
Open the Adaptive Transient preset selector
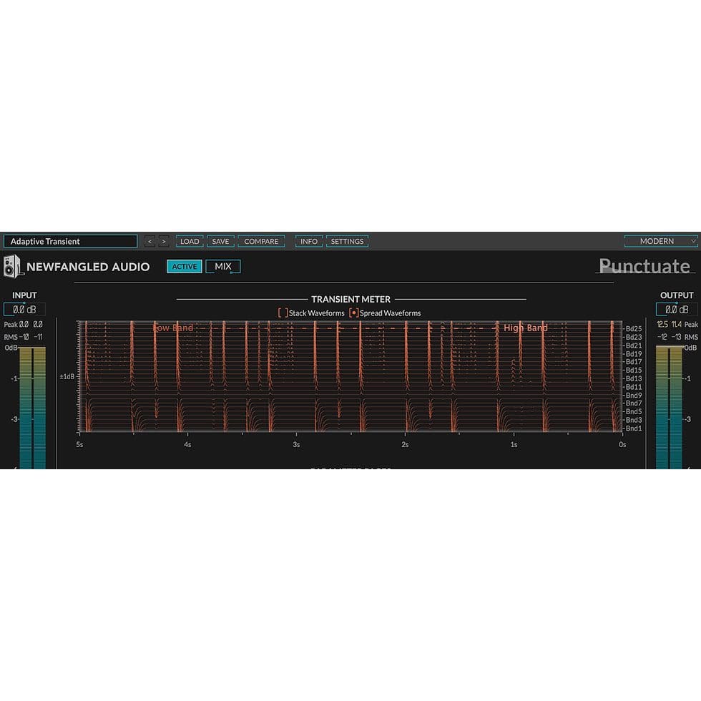[x=70, y=242]
